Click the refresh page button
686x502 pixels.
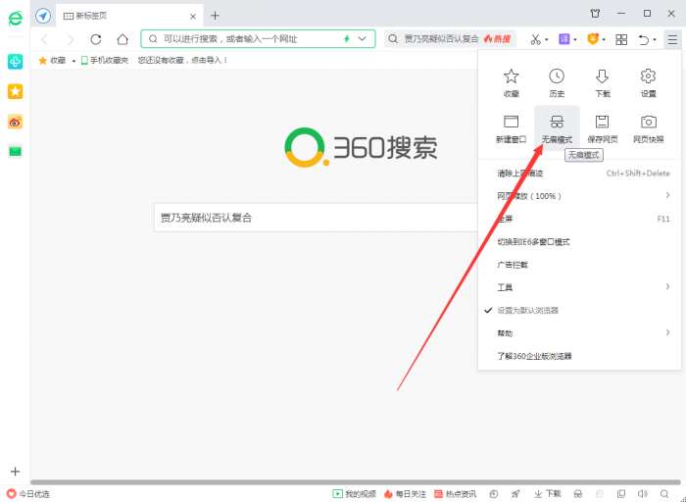point(96,39)
